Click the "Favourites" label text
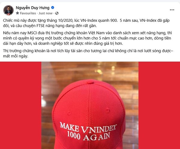This screenshot has height=149, width=180. click(x=28, y=13)
